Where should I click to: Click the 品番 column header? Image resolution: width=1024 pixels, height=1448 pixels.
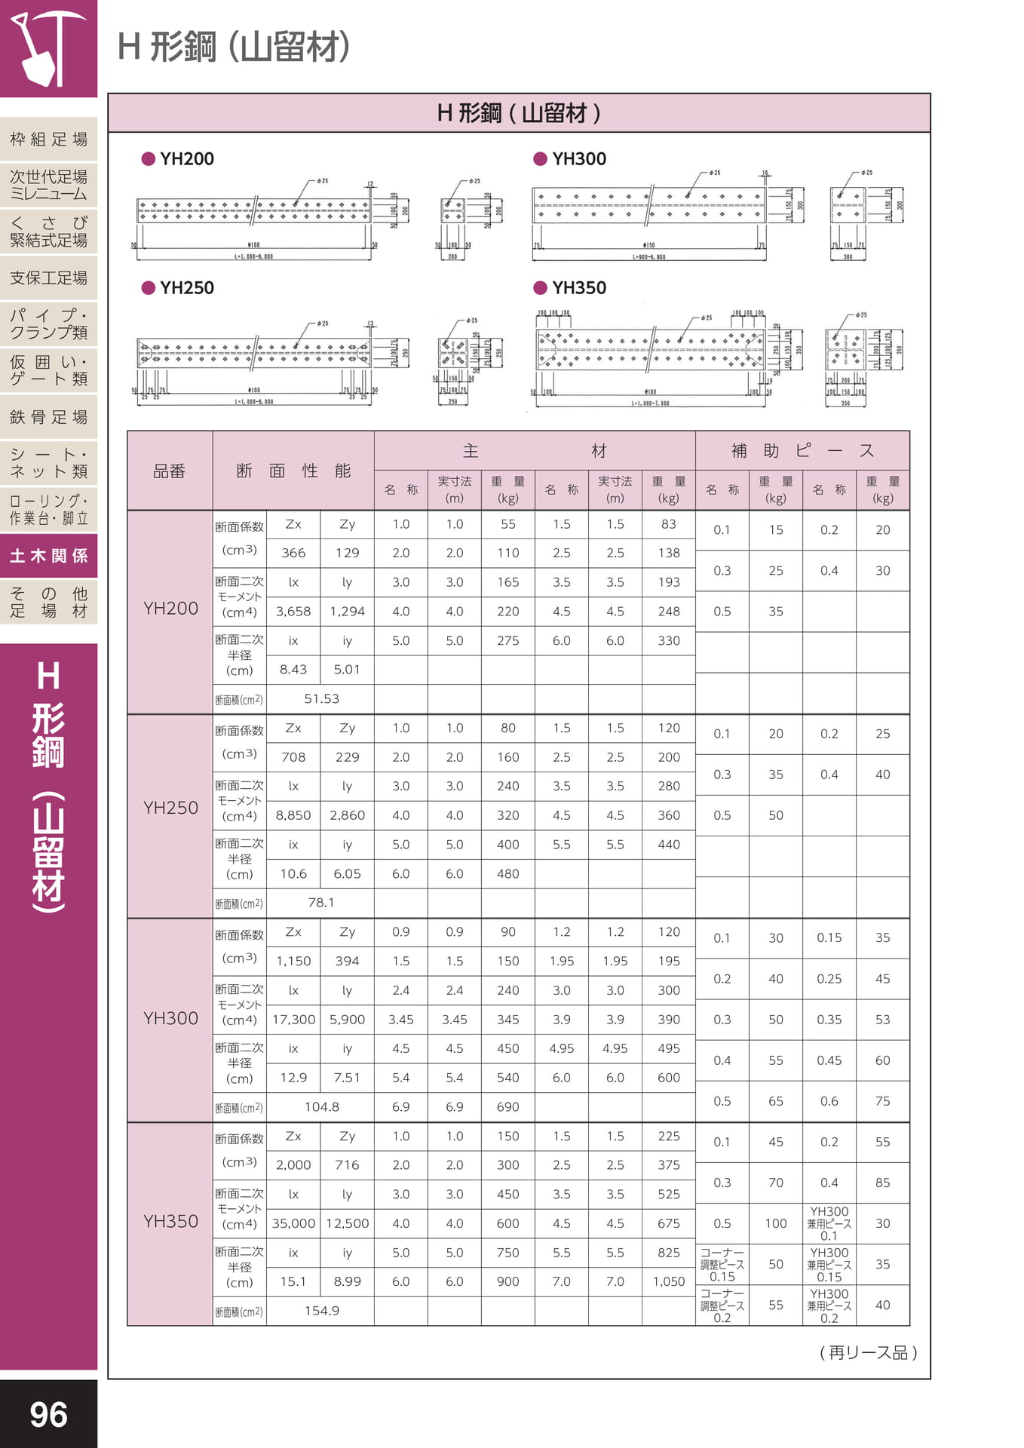coord(170,471)
